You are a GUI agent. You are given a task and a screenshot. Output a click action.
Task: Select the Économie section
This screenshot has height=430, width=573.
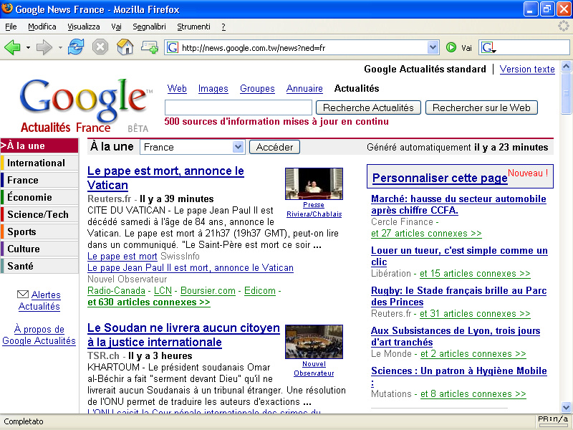tap(39, 197)
